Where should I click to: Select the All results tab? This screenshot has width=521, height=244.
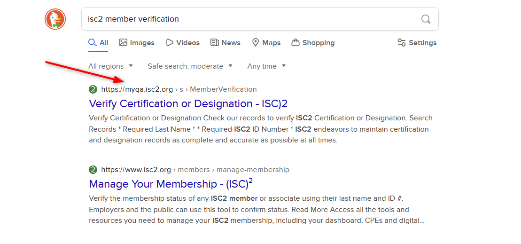99,43
